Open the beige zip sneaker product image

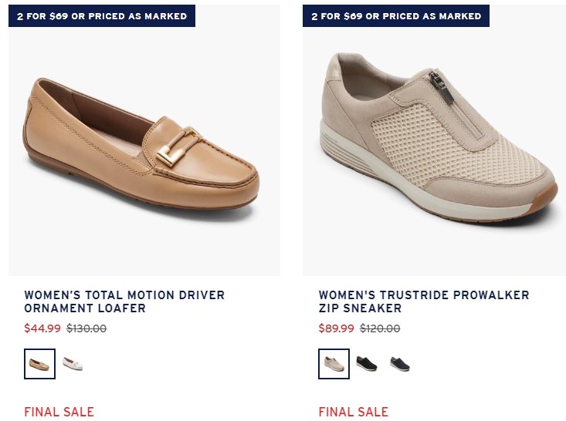[x=434, y=140]
